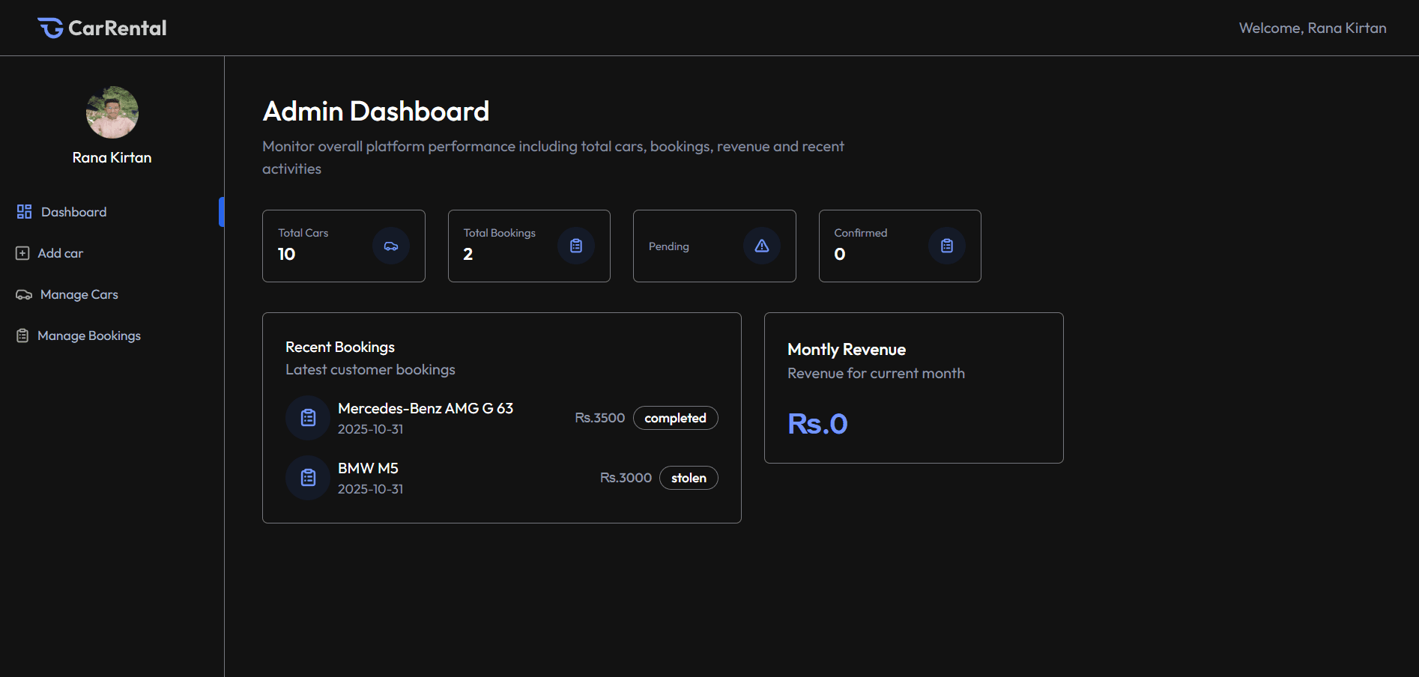Open the Dashboard menu item
1419x677 pixels.
click(73, 212)
